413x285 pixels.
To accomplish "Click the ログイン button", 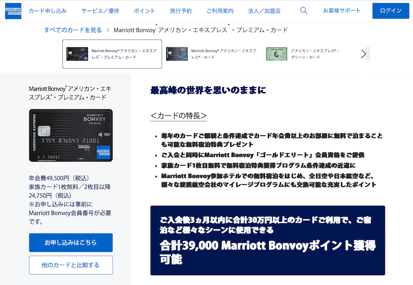I will 391,11.
